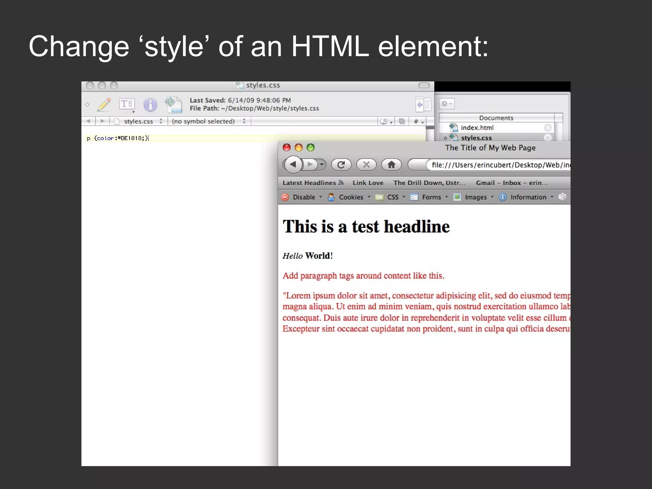Viewport: 652px width, 489px height.
Task: Go back using the browser Back button
Action: 293,165
